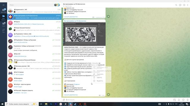Search within this channel via magnifier icon
The image size is (190, 106).
tap(176, 5)
